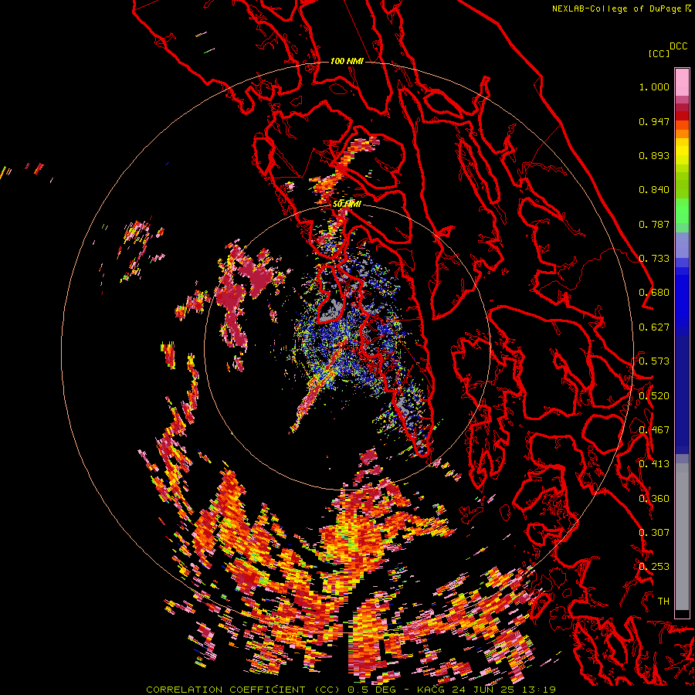Select the 0.253 color scale label
This screenshot has width=695, height=695.
[x=654, y=567]
